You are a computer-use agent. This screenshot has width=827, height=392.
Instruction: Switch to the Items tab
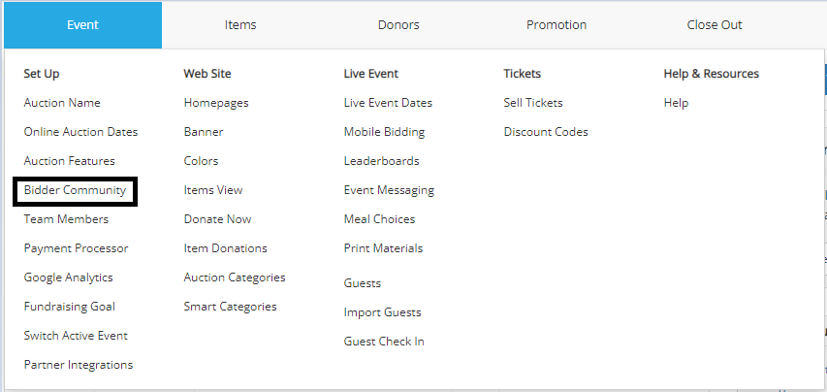click(x=240, y=25)
